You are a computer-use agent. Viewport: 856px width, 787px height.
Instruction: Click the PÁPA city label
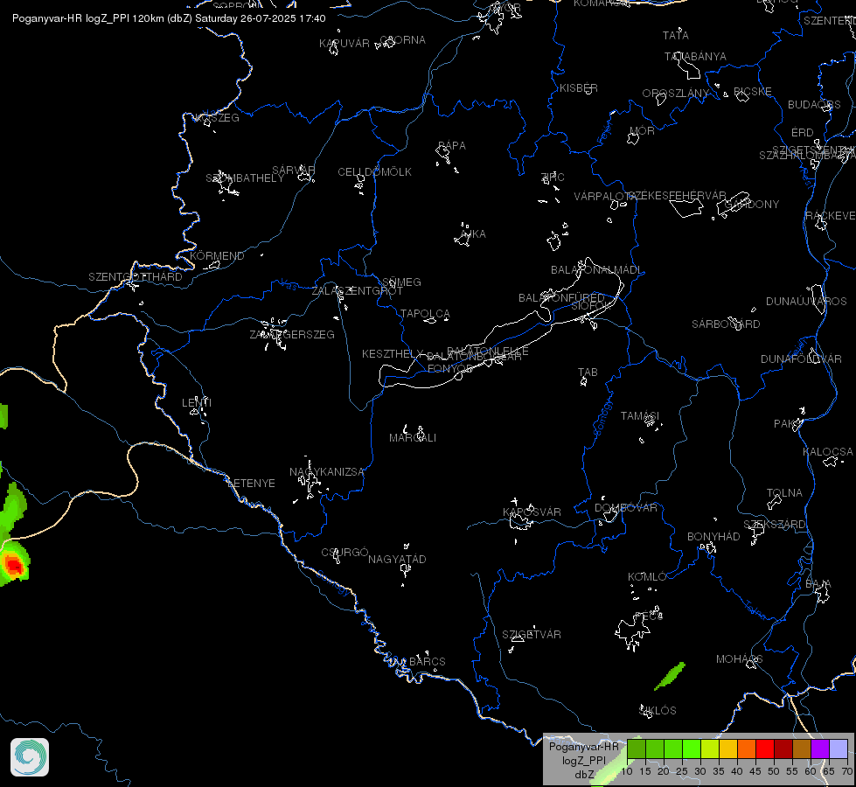[451, 146]
